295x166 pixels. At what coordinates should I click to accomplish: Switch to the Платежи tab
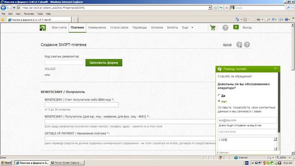click(77, 28)
